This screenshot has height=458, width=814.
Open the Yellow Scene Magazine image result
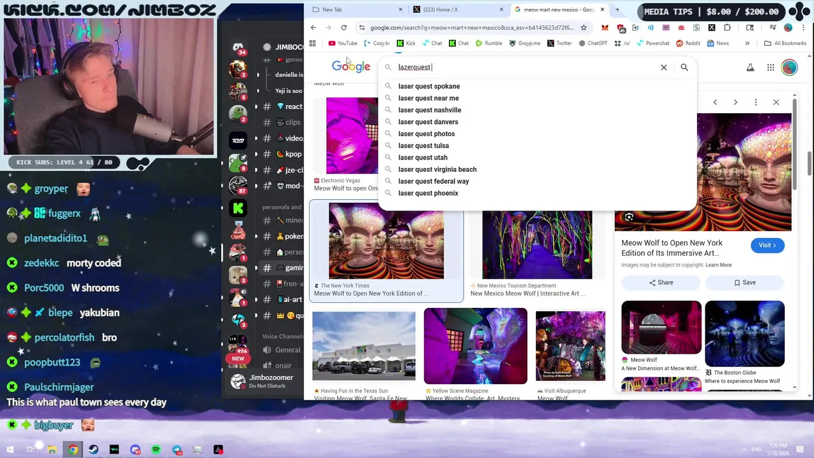pyautogui.click(x=476, y=346)
